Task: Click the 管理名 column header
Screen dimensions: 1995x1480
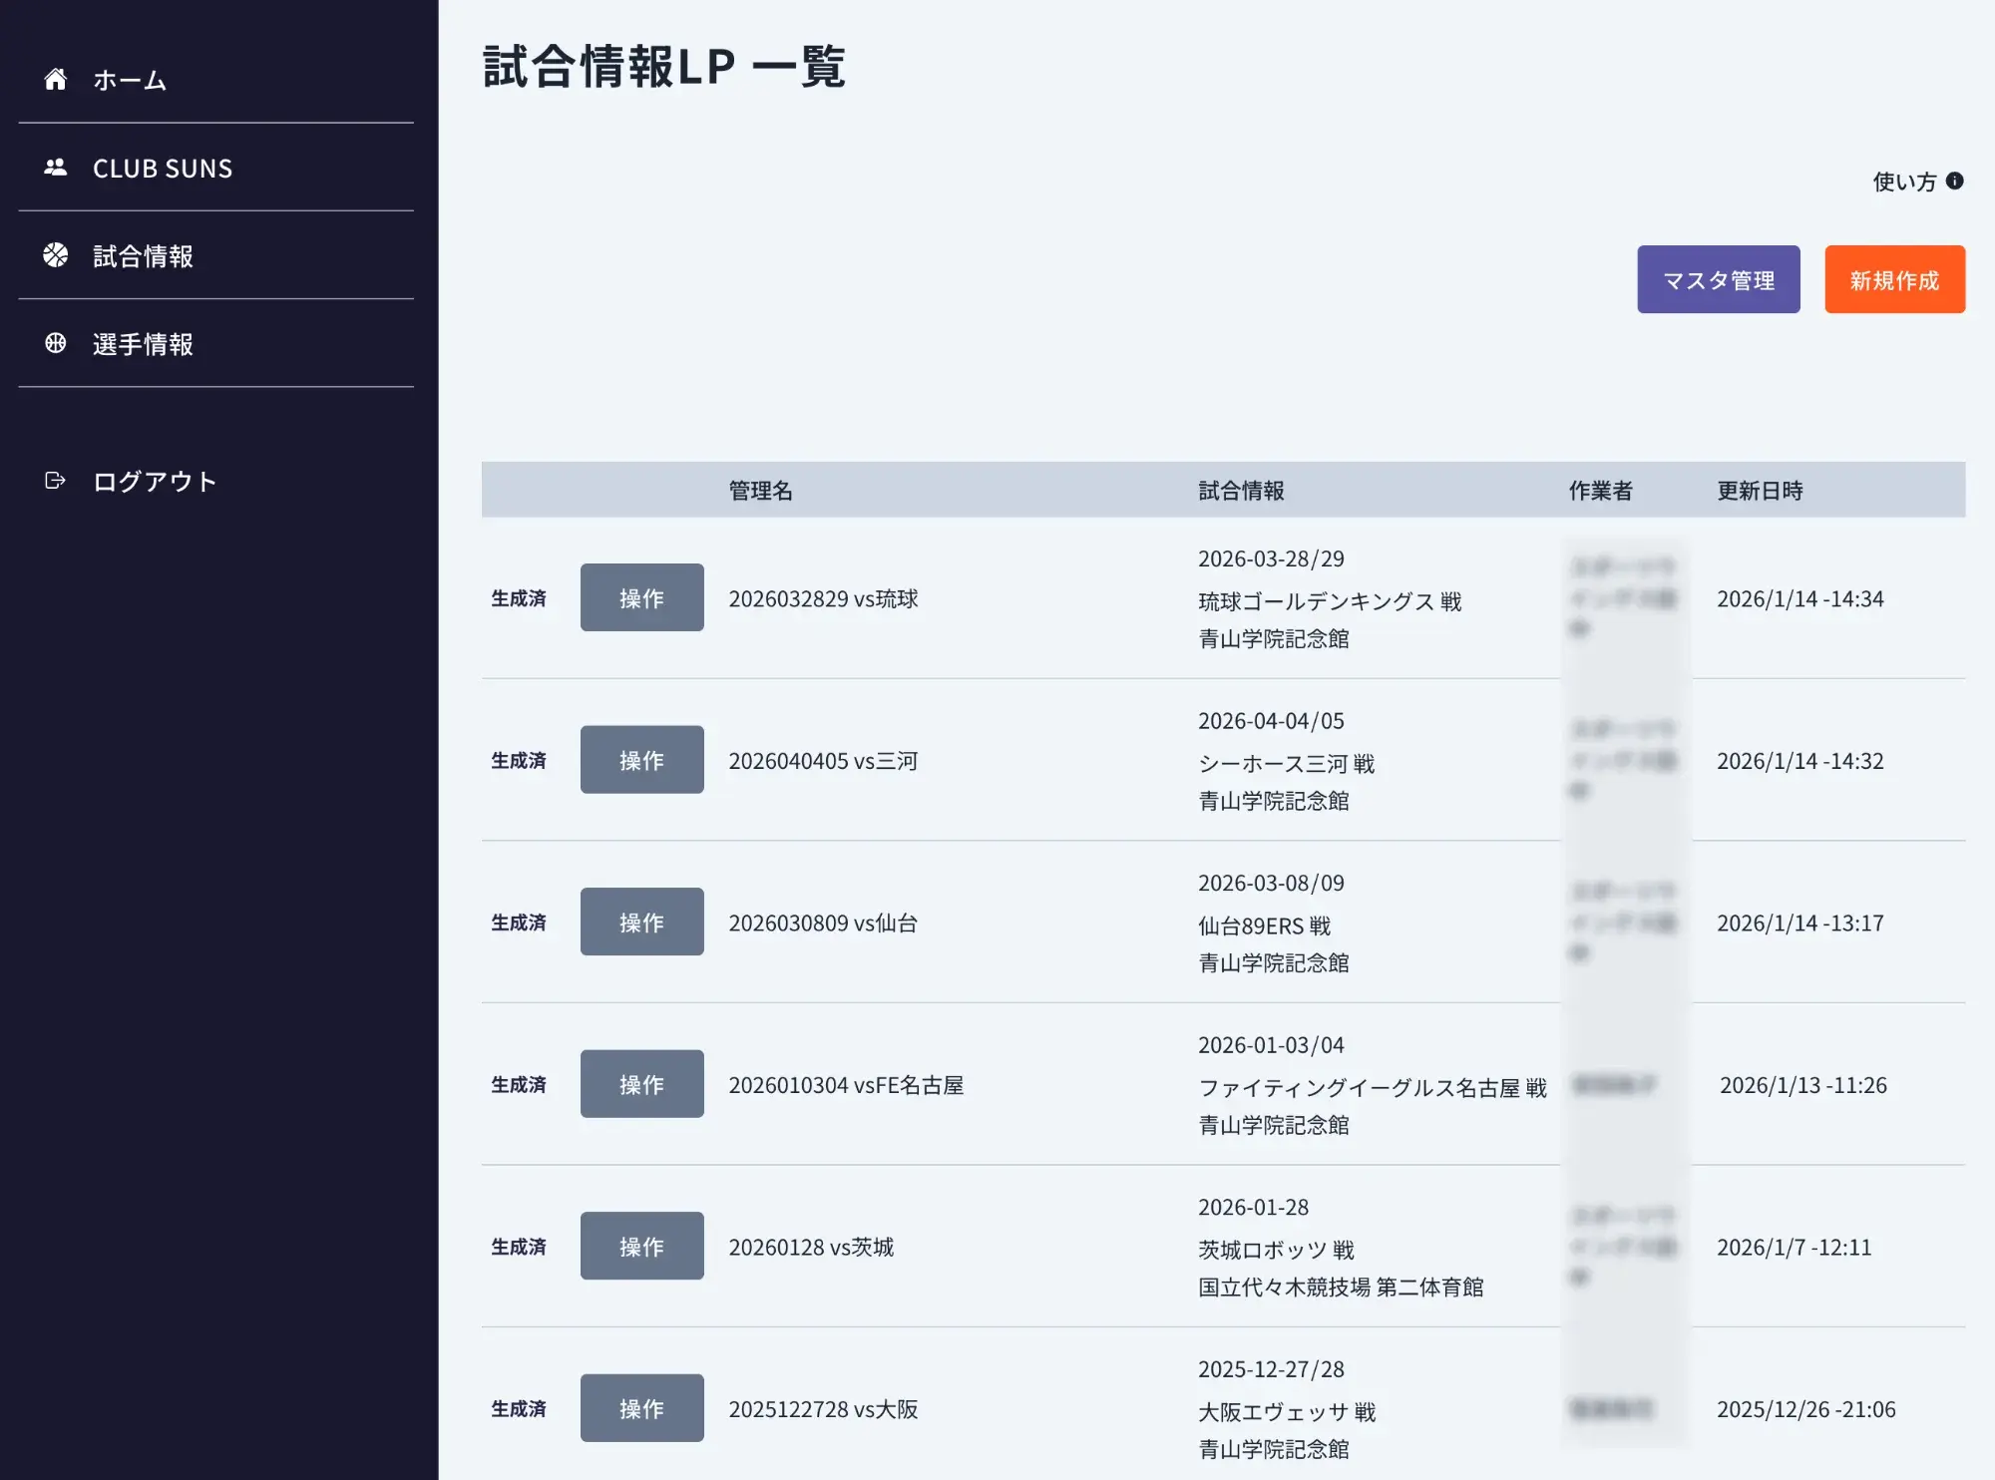Action: pyautogui.click(x=761, y=490)
